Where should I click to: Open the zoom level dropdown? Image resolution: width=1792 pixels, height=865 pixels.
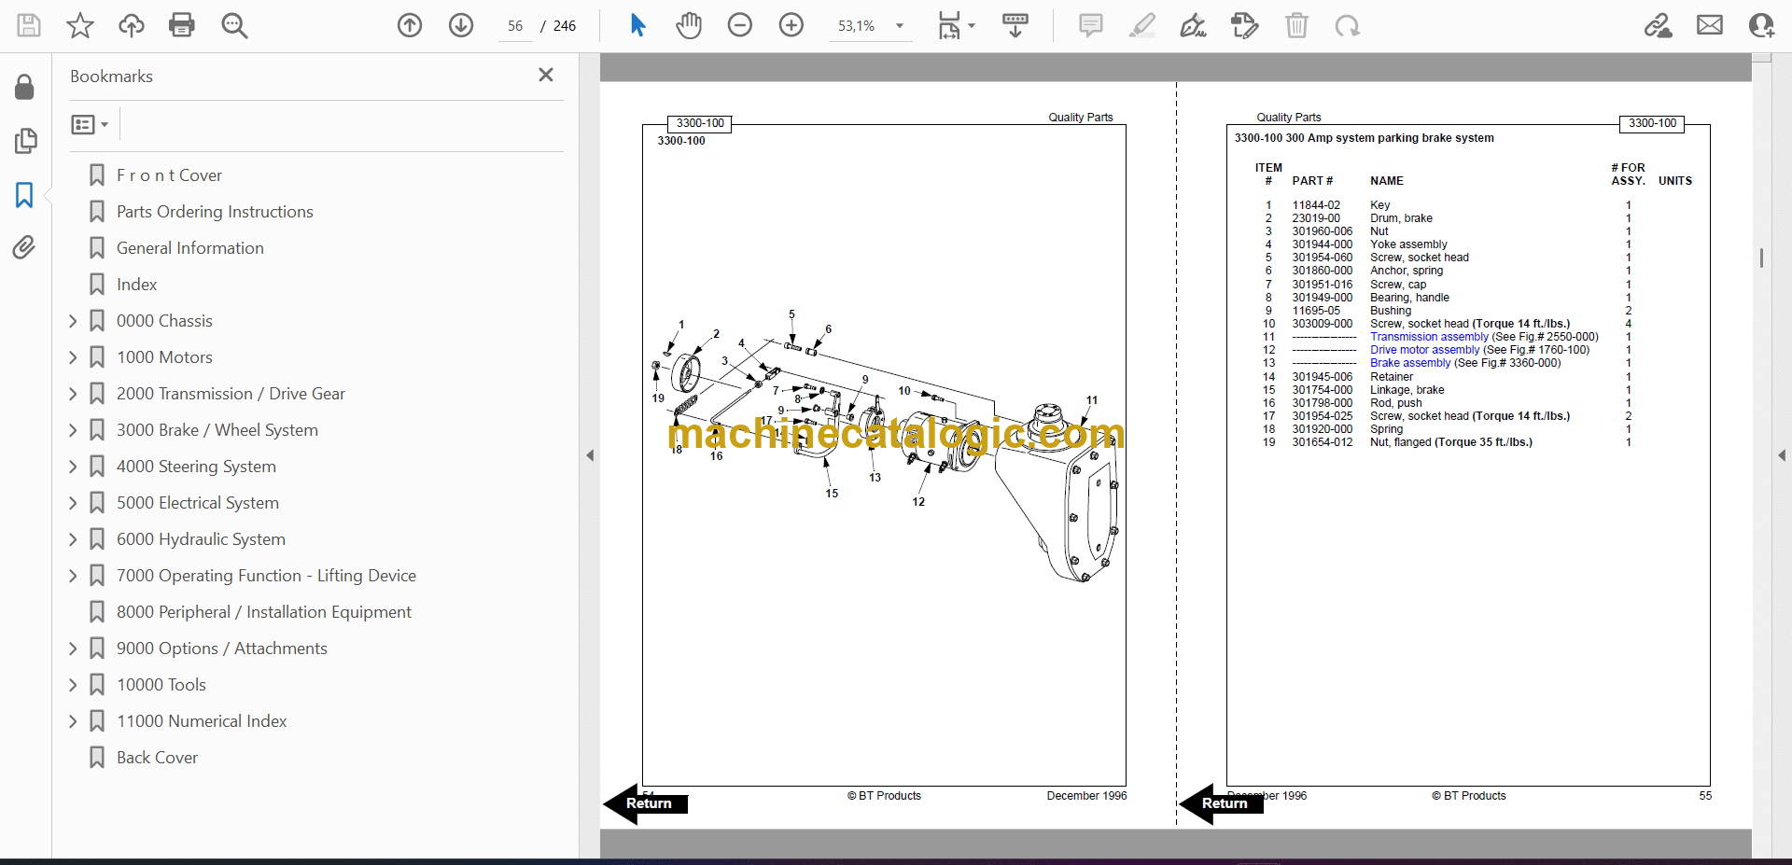(x=900, y=26)
